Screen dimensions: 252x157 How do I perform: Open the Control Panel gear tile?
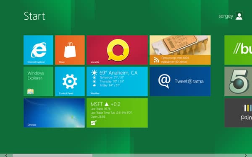[x=70, y=81]
